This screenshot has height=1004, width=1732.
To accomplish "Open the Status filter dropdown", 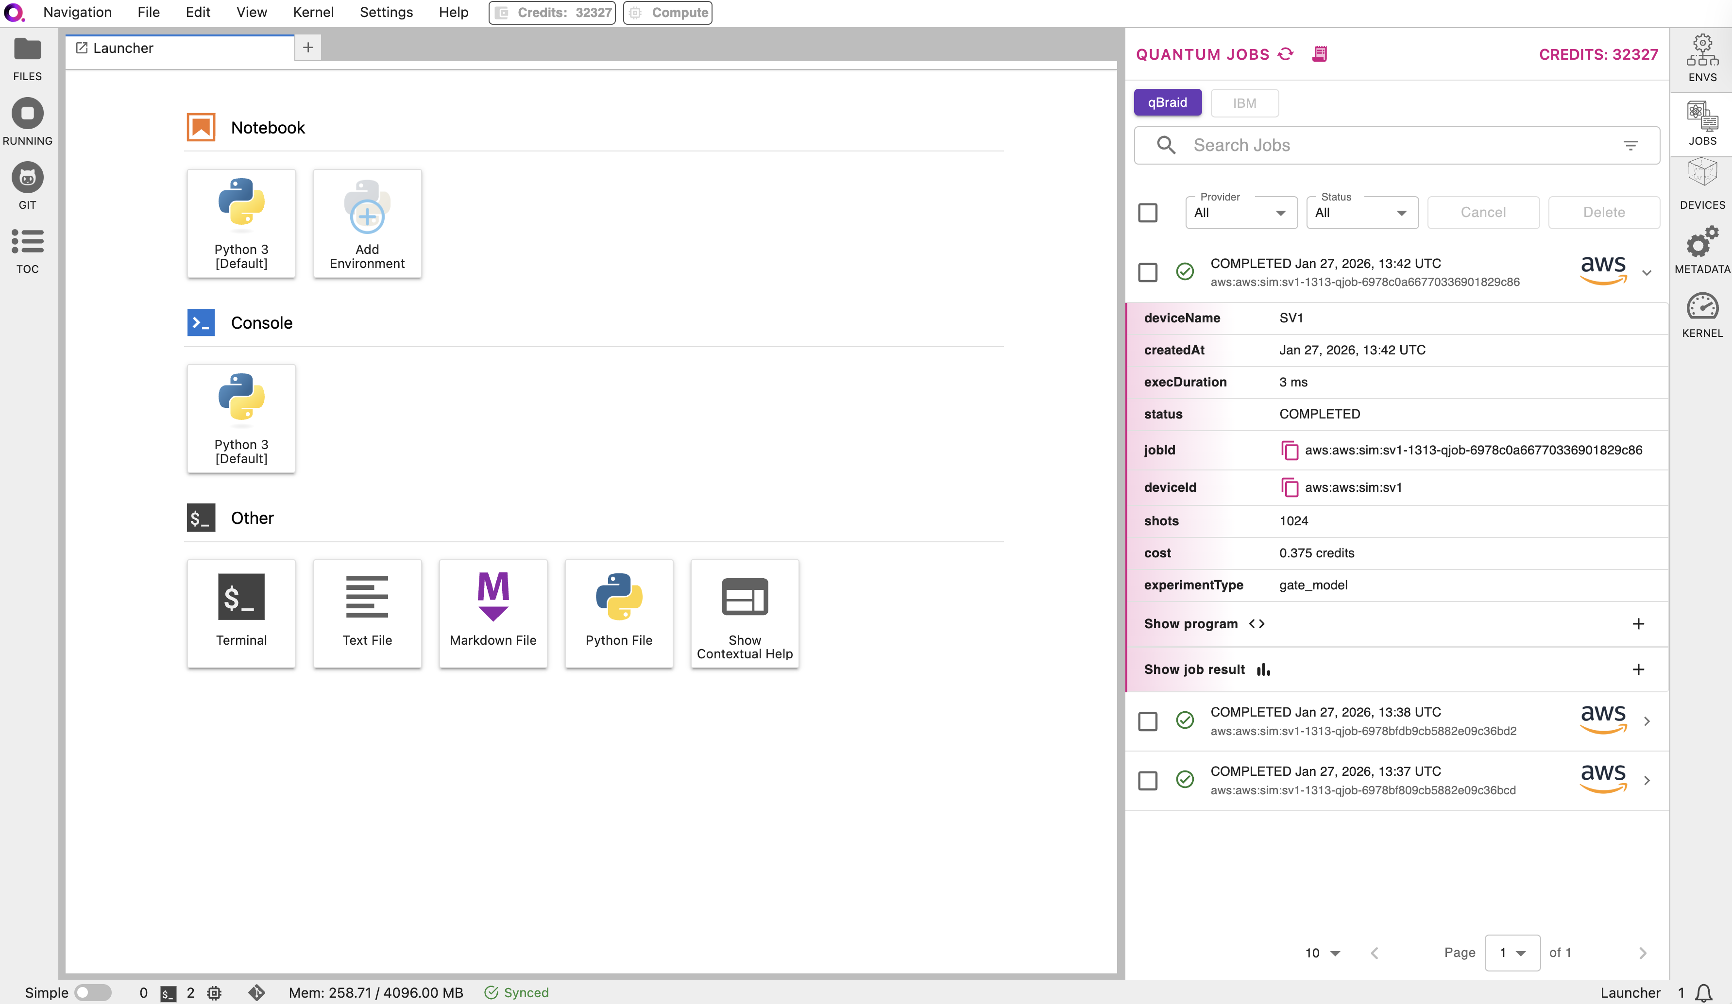I will coord(1361,212).
